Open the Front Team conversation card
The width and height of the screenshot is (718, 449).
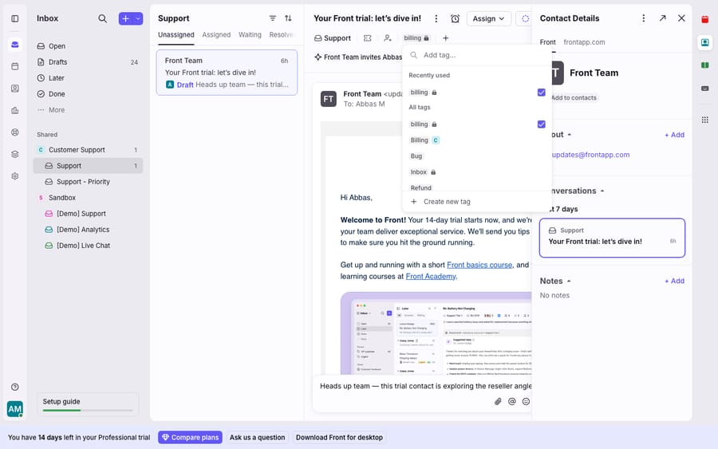tap(227, 73)
